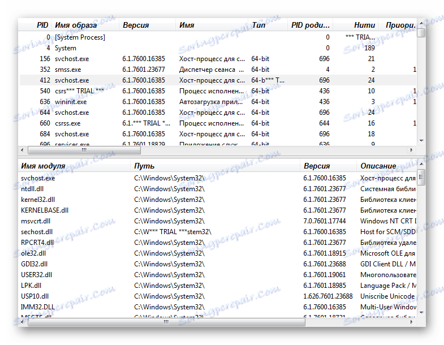Select the LPK.dll module
444x345 pixels.
217,286
